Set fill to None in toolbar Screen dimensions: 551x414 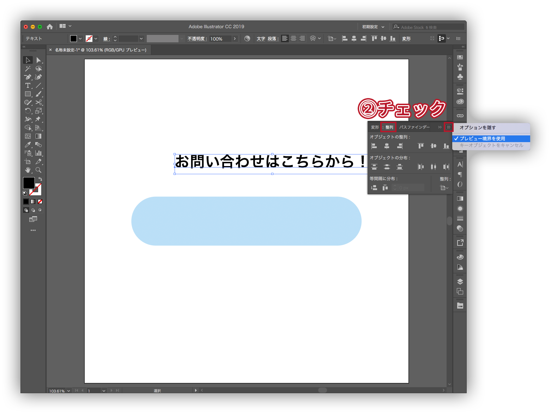(x=40, y=202)
